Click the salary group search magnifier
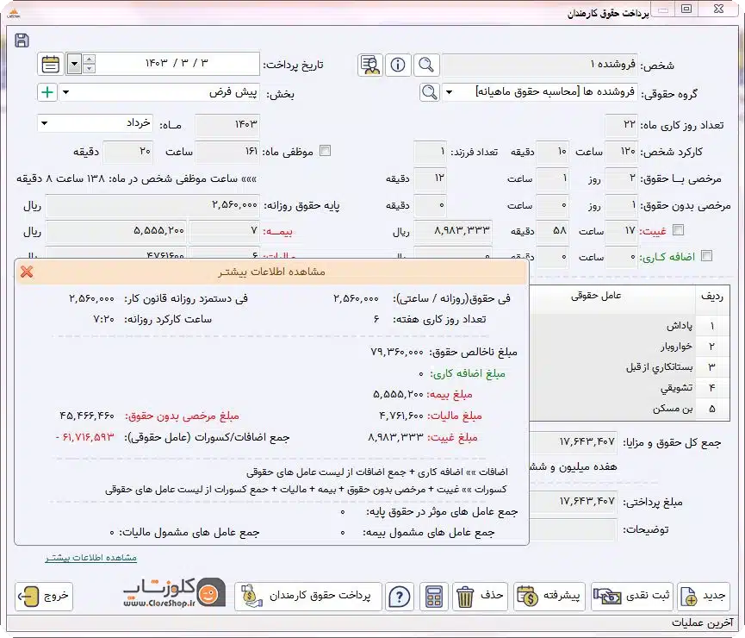745x638 pixels. (x=430, y=92)
